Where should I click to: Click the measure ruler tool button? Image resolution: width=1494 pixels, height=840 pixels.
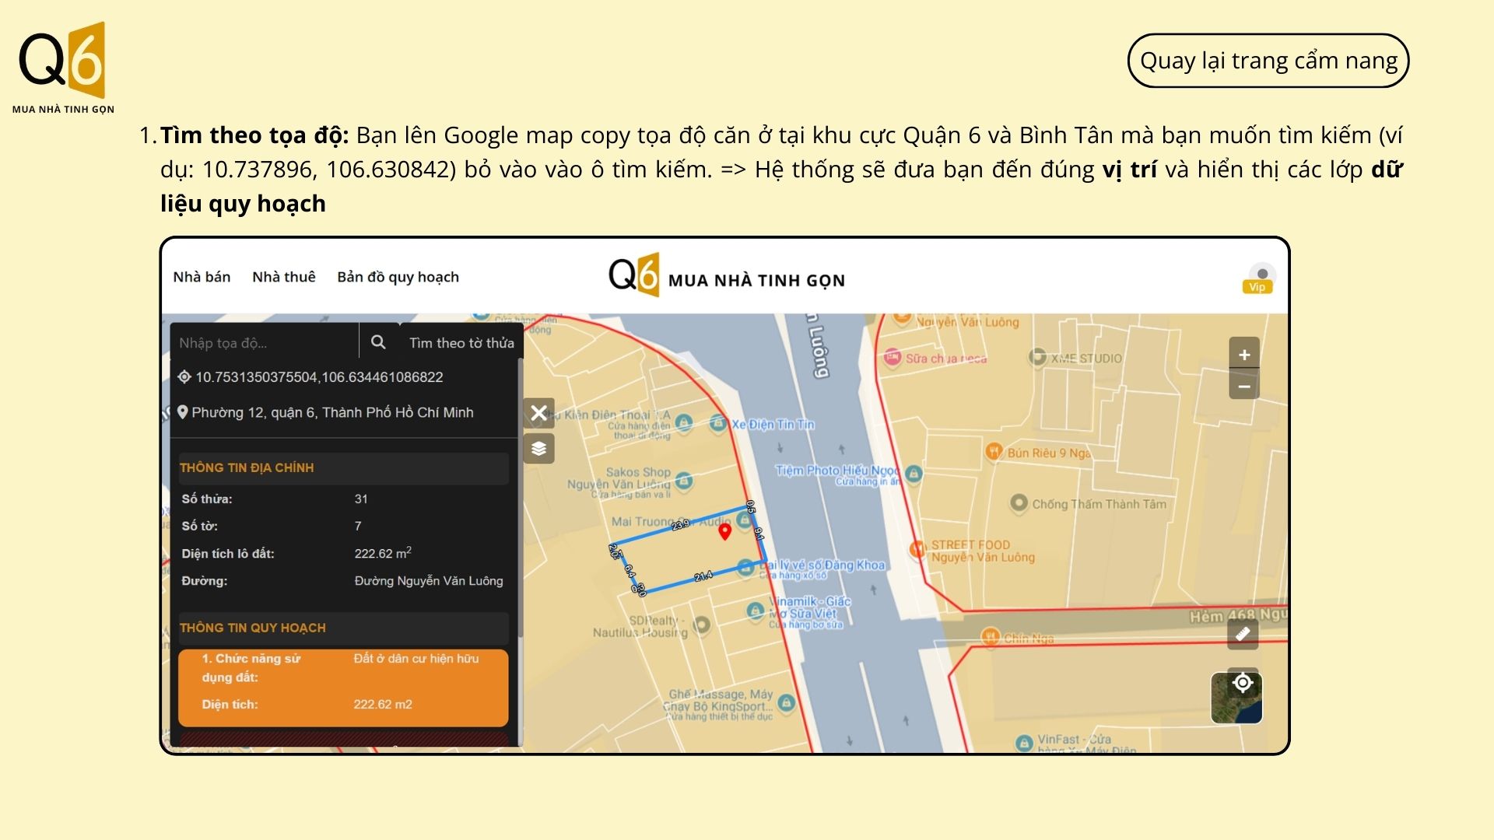click(x=1243, y=634)
